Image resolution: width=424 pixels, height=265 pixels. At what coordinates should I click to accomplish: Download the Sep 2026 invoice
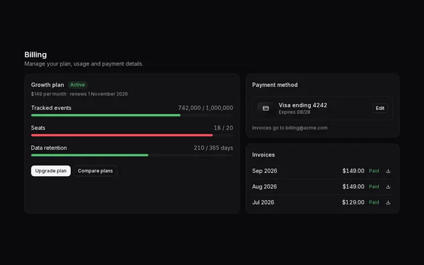tap(388, 171)
